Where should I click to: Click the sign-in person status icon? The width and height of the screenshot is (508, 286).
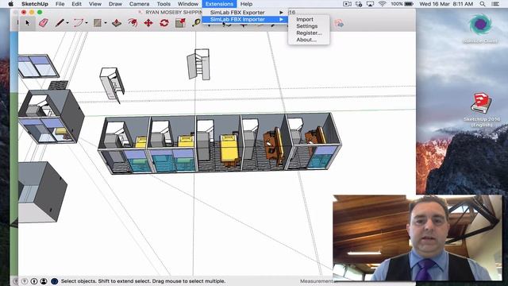coord(44,281)
